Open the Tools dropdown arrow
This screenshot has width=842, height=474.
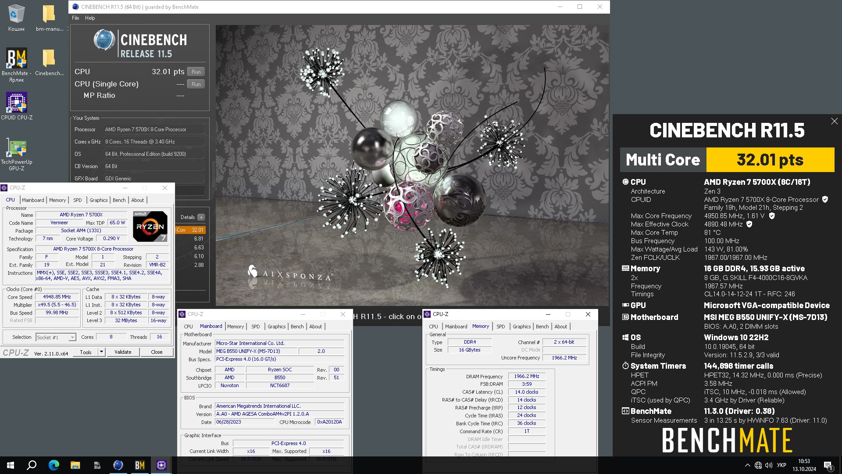coord(102,352)
